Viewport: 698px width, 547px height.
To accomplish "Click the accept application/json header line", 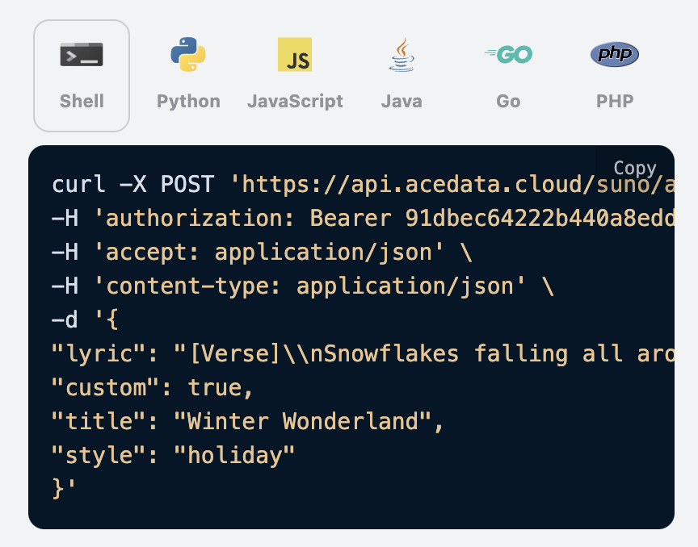I will pyautogui.click(x=262, y=253).
